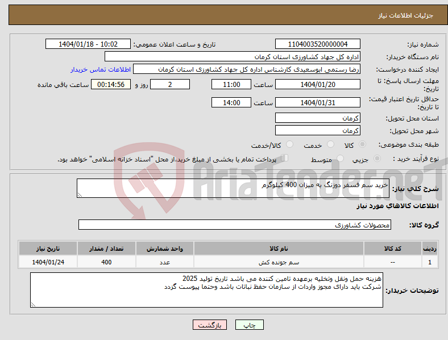Image resolution: width=448 pixels, height=340 pixels.
Task: Click the buyer organization name field
Action: (233, 56)
